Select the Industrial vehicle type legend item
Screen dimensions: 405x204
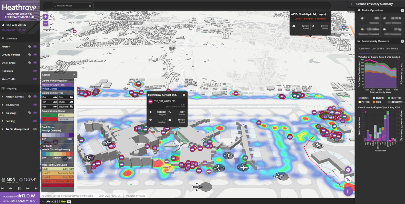(66, 107)
